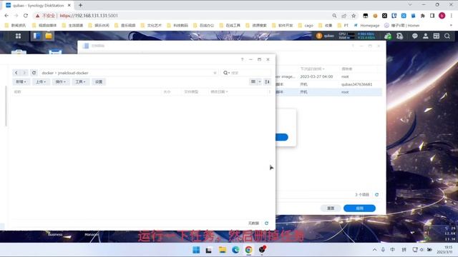Open the Windows Start button
This screenshot has width=458, height=257.
coord(196,250)
